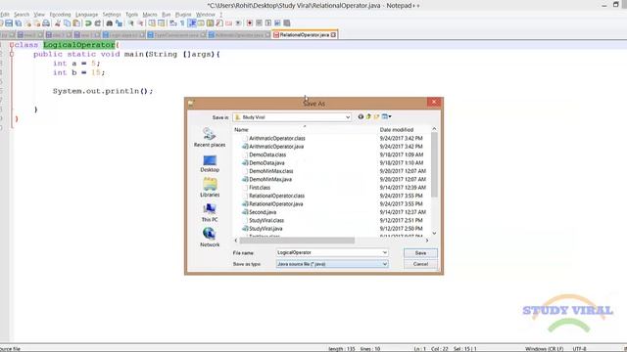The height and width of the screenshot is (352, 627).
Task: Open the Save as type combo box
Action: point(332,264)
